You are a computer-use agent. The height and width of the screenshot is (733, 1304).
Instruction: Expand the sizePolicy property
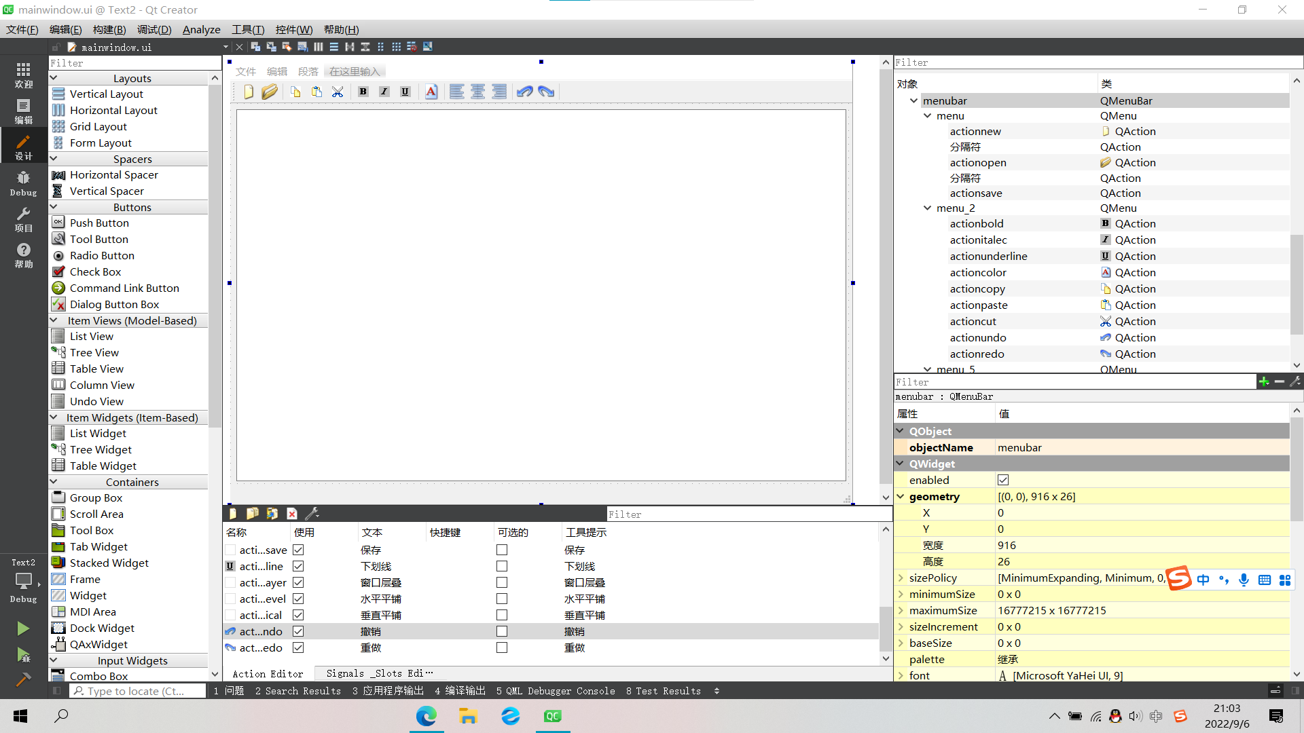click(x=901, y=578)
